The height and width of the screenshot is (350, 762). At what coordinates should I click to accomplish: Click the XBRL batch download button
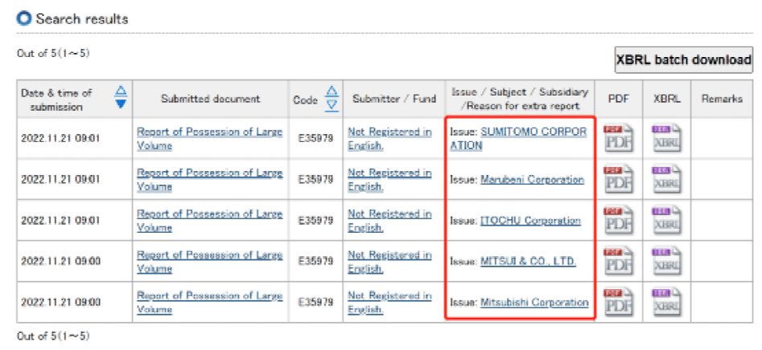pyautogui.click(x=683, y=60)
